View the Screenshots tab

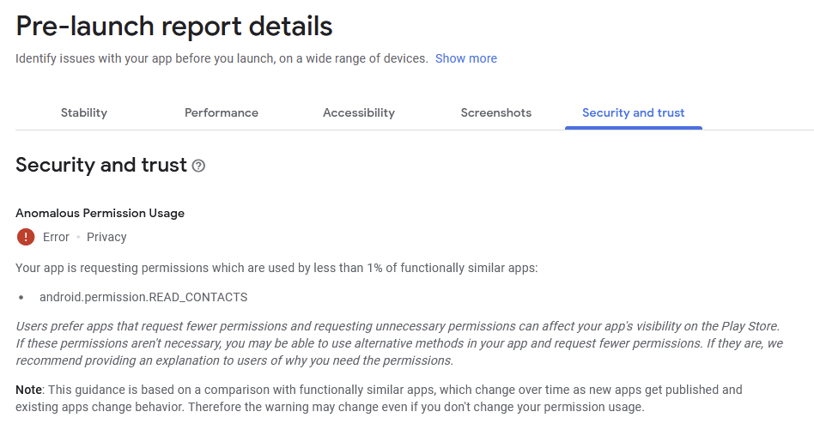point(496,112)
